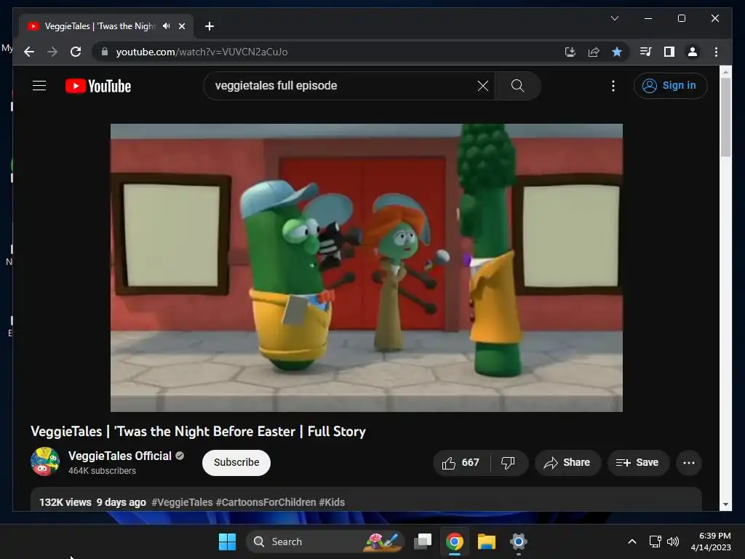Viewport: 745px width, 559px height.
Task: Click the #Kids hashtag
Action: pos(332,502)
